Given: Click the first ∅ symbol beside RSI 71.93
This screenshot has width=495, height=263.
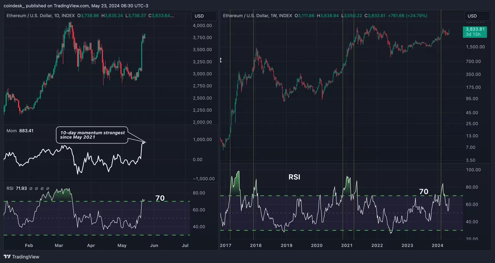Looking at the screenshot, I should pyautogui.click(x=31, y=189).
